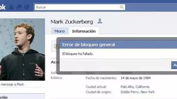Click the birth date '14 de mayo de 1984'
This screenshot has height=99, width=177.
click(x=136, y=78)
